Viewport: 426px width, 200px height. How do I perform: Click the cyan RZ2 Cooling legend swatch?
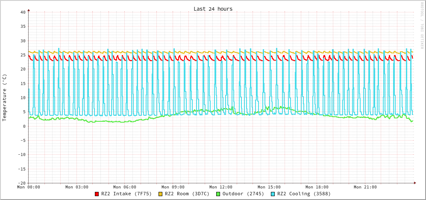click(273, 194)
